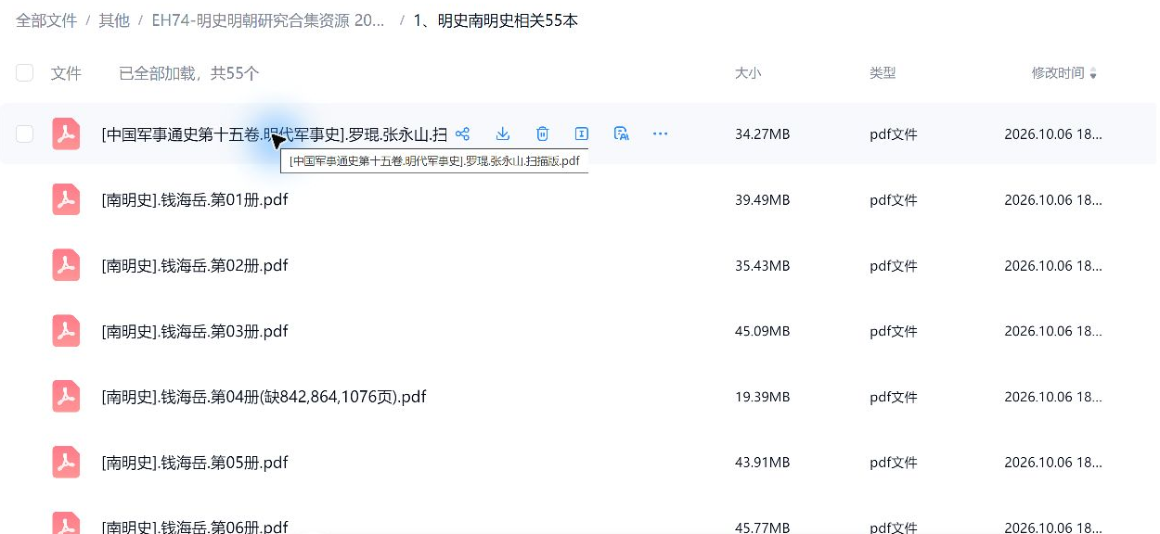Toggle the select-all files checkbox
This screenshot has width=1160, height=534.
25,73
